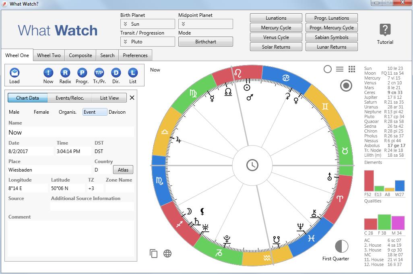Screen dimensions: 413x274
Task: Select the Male chart type
Action: (14, 112)
